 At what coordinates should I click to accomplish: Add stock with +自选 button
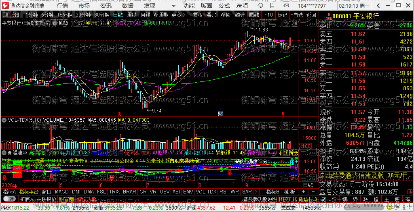[297, 15]
